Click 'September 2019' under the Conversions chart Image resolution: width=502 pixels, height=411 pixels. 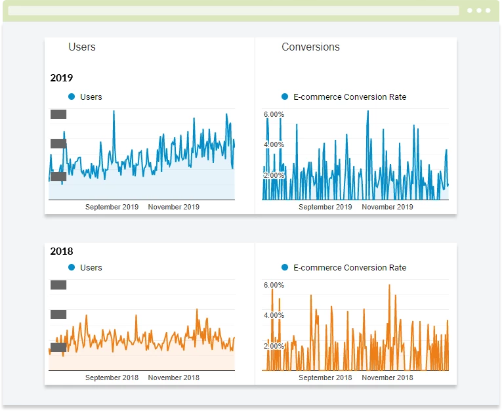(325, 207)
